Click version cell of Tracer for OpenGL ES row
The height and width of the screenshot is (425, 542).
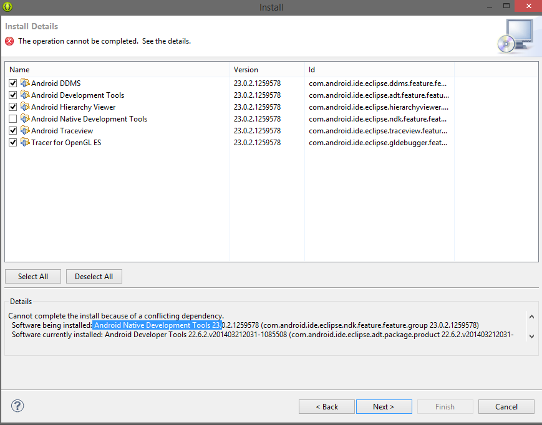pyautogui.click(x=257, y=142)
